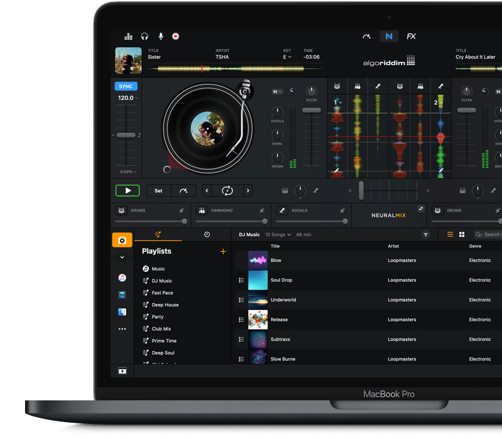Click the crossfader slider handle

pos(361,190)
